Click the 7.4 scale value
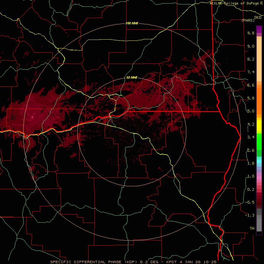Viewport: 264px width, 264px height. [x=251, y=72]
